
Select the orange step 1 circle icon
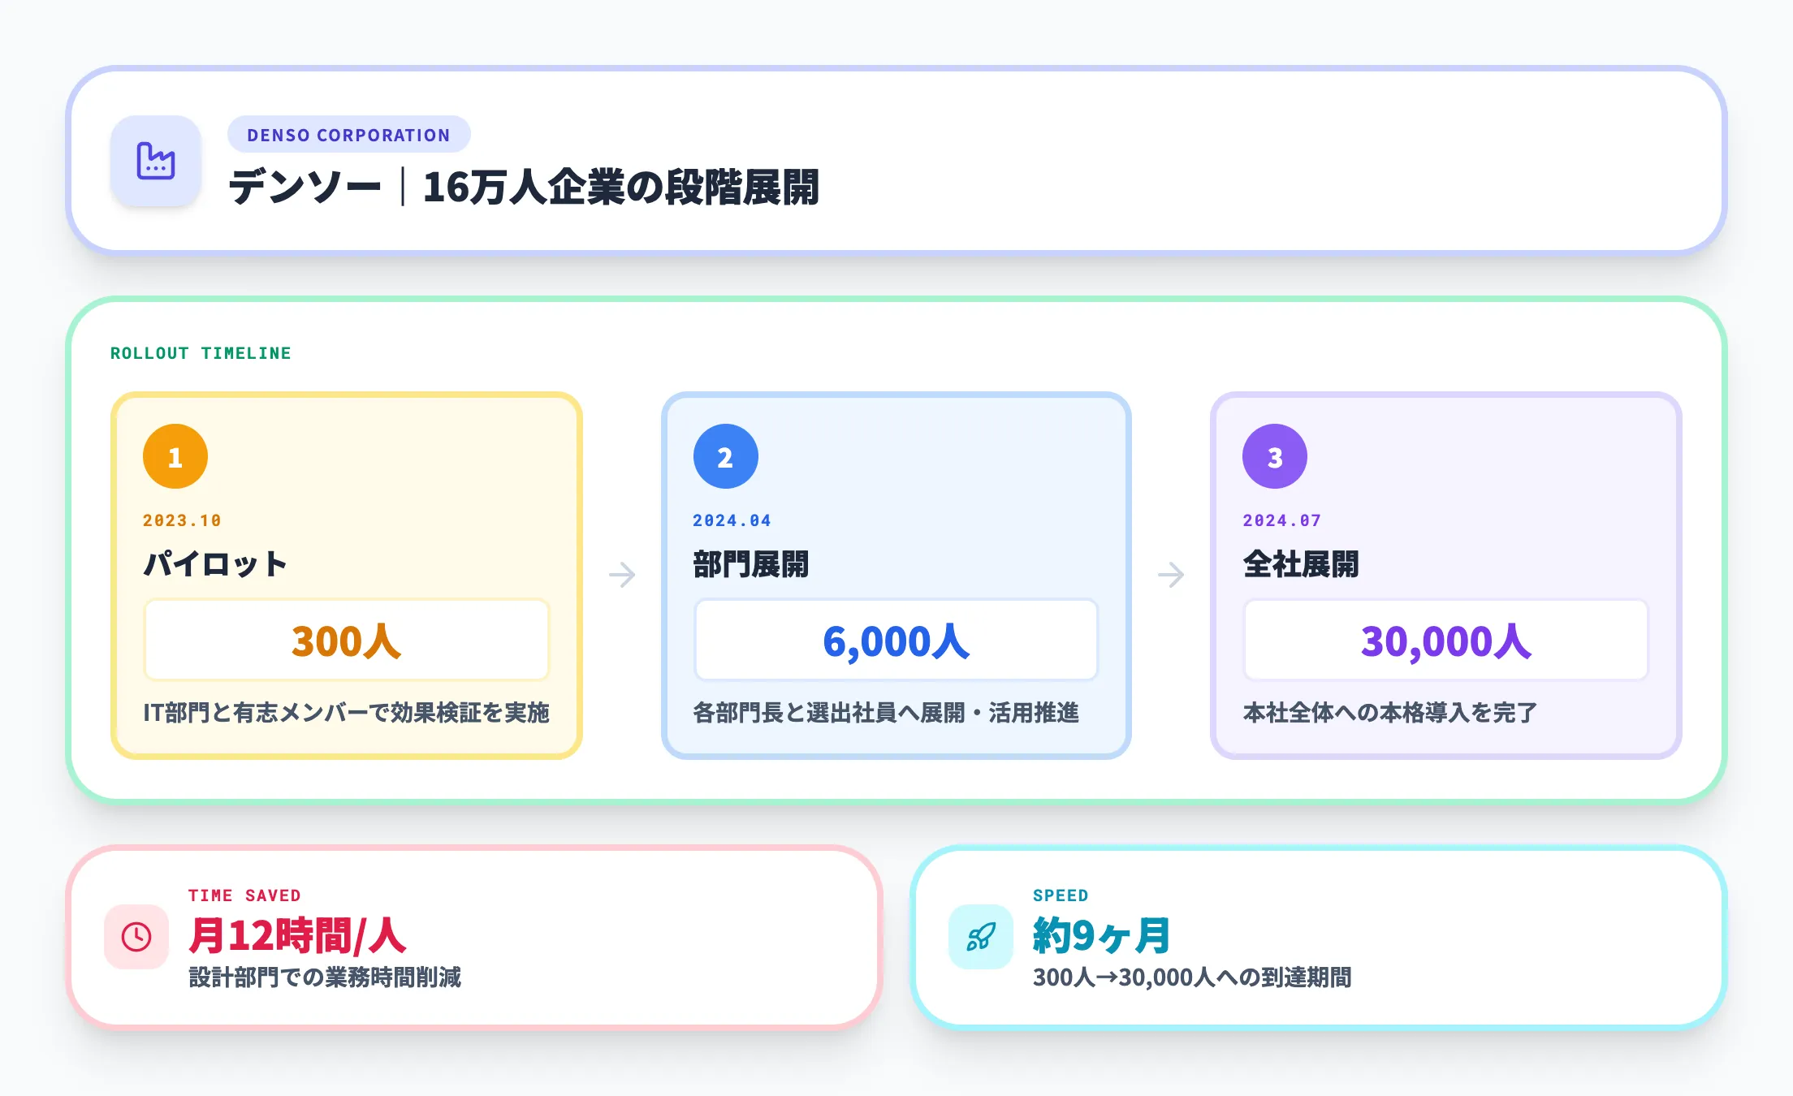[x=175, y=455]
